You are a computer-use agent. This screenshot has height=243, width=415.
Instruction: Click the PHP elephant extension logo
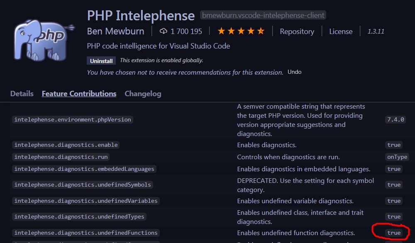point(44,40)
